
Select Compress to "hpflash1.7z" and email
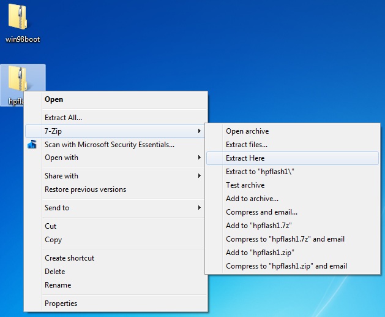[293, 239]
